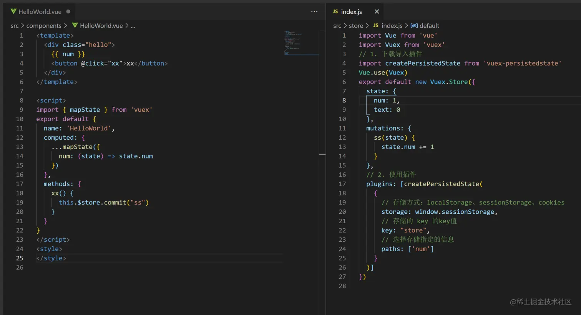The height and width of the screenshot is (315, 581).
Task: Click the "paths: ['num']" line
Action: [x=408, y=249]
